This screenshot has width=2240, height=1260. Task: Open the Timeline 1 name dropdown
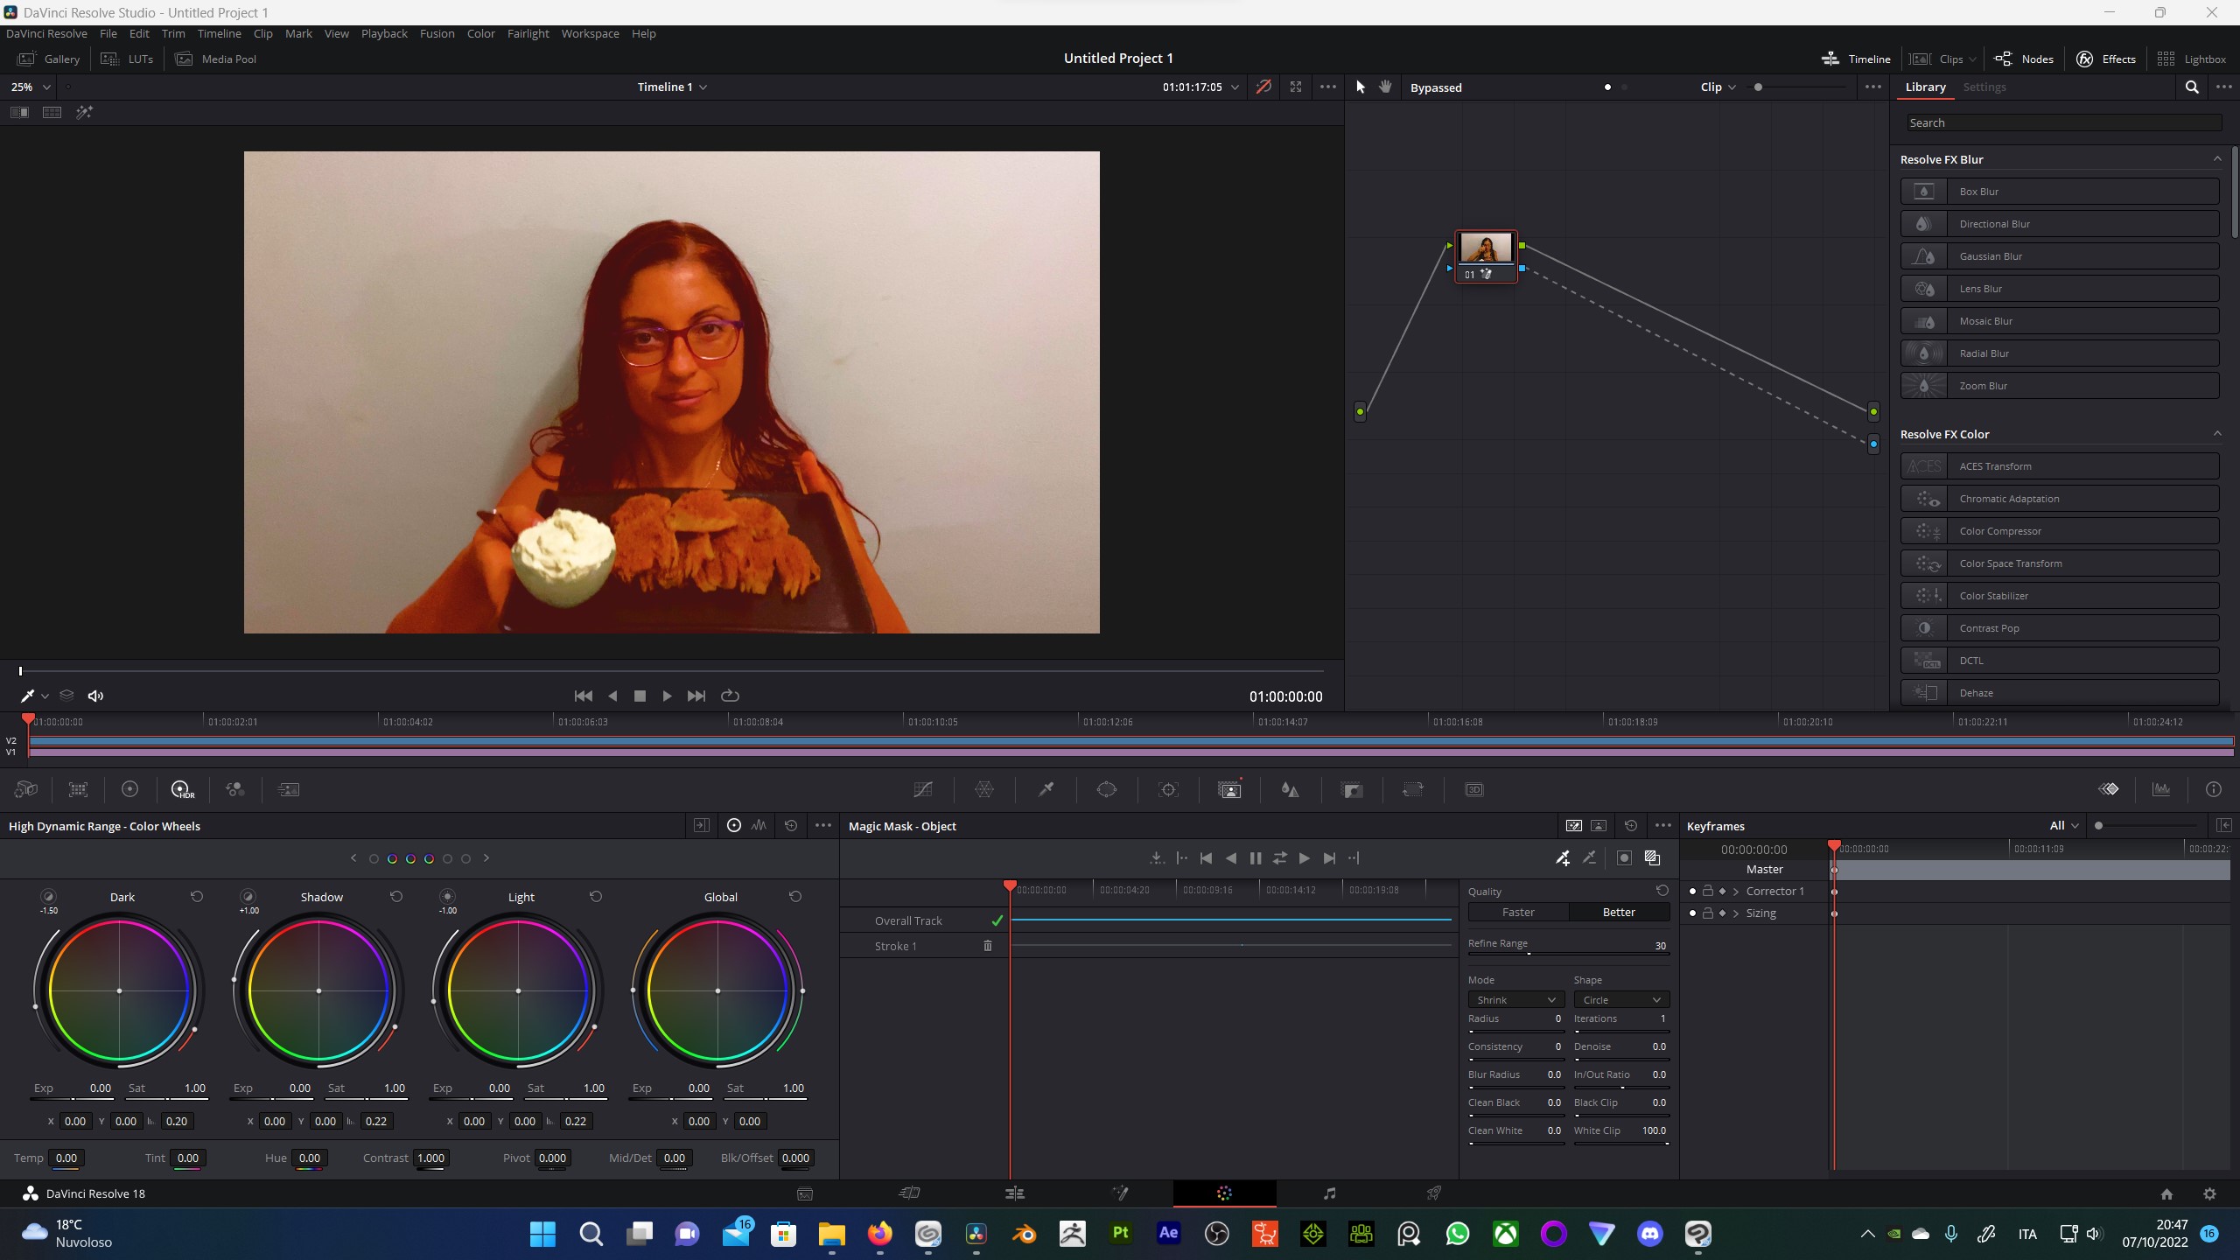[x=672, y=87]
